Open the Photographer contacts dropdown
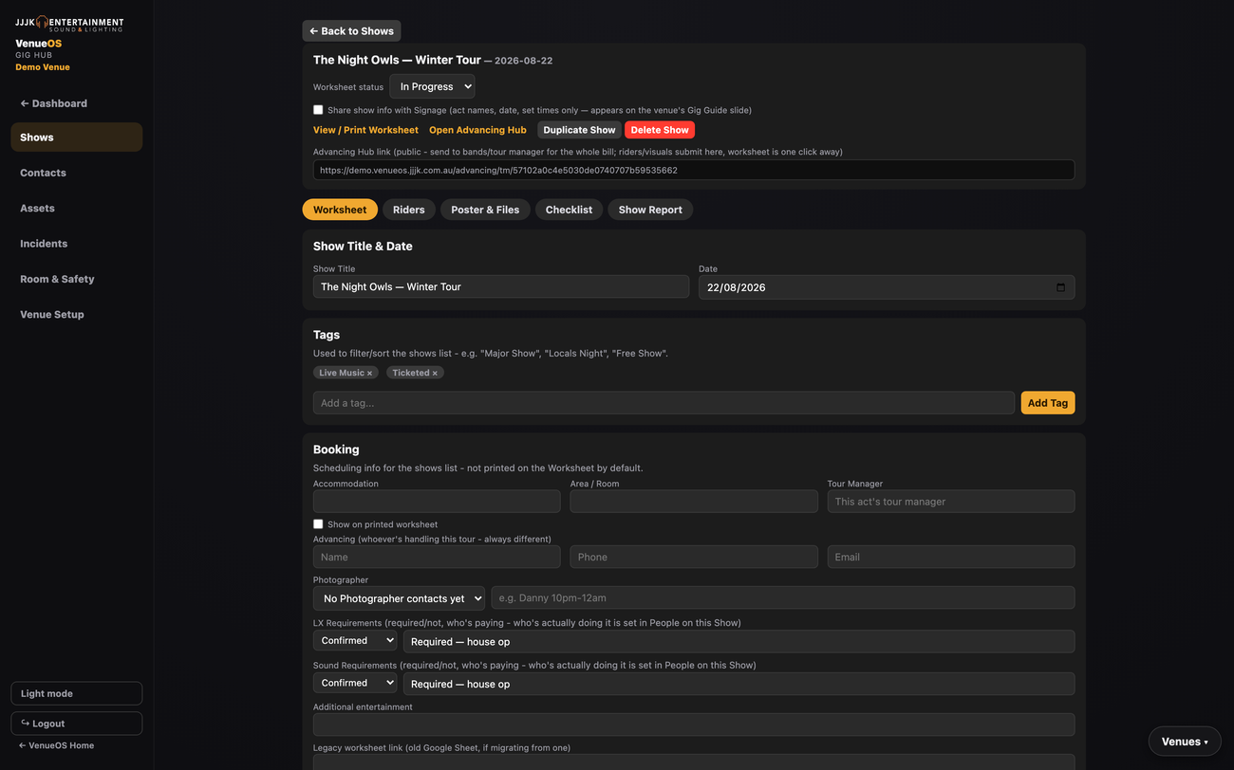 [399, 598]
